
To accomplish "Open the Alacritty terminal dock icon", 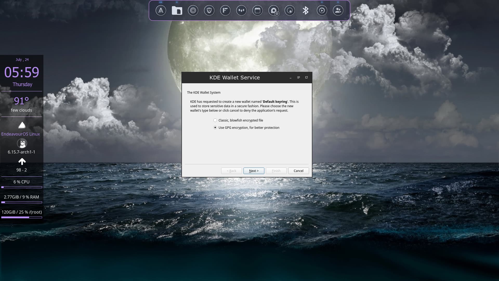I will point(161,11).
